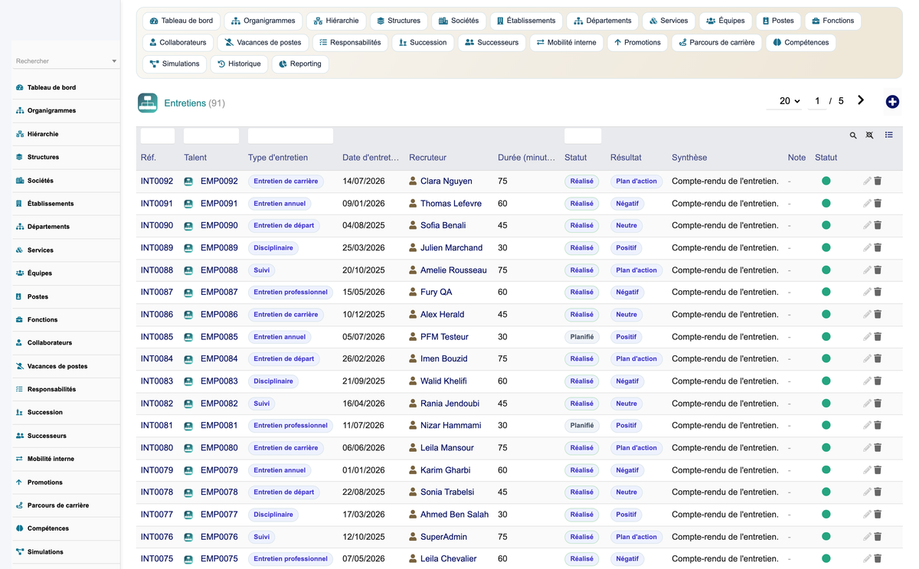
Task: Edit row INT0075 with pencil icon
Action: (x=867, y=559)
